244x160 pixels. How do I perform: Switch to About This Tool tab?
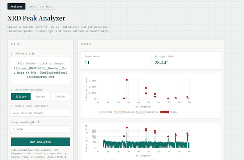coord(41,6)
